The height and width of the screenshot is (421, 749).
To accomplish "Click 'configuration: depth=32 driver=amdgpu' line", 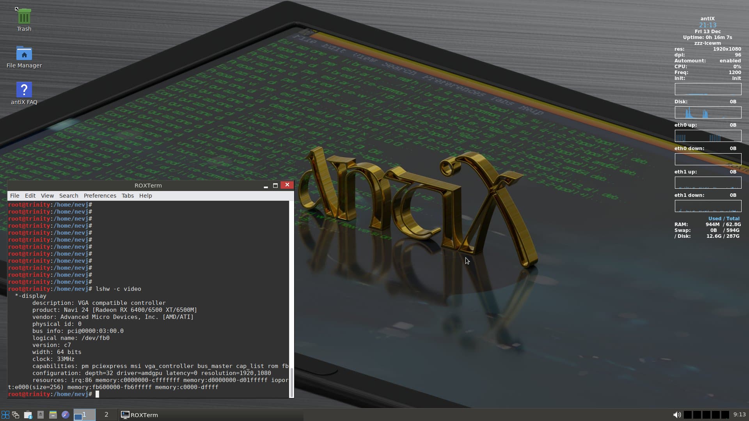I will point(152,373).
